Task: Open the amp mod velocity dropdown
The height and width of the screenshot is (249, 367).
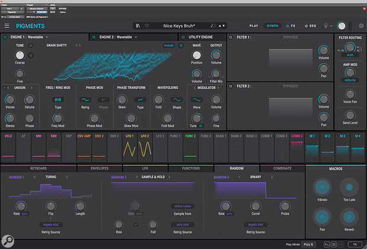Action: (x=350, y=80)
